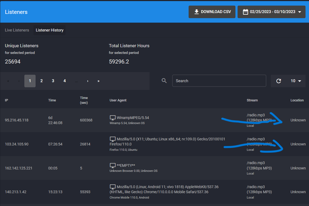The image size is (309, 206).
Task: Go to page 3 of listener history
Action: [x=53, y=81]
